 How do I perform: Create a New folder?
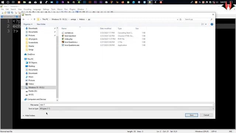click(x=41, y=24)
